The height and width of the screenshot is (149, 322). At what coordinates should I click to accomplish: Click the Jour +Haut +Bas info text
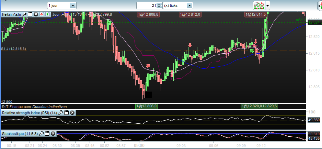pos(82,14)
